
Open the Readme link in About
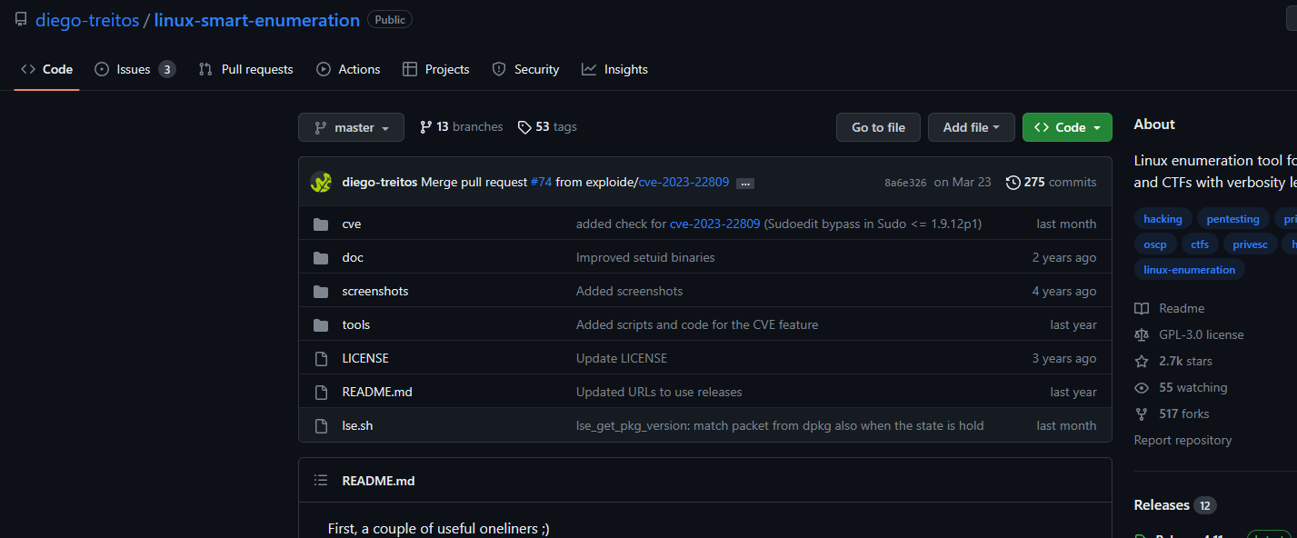click(1170, 308)
